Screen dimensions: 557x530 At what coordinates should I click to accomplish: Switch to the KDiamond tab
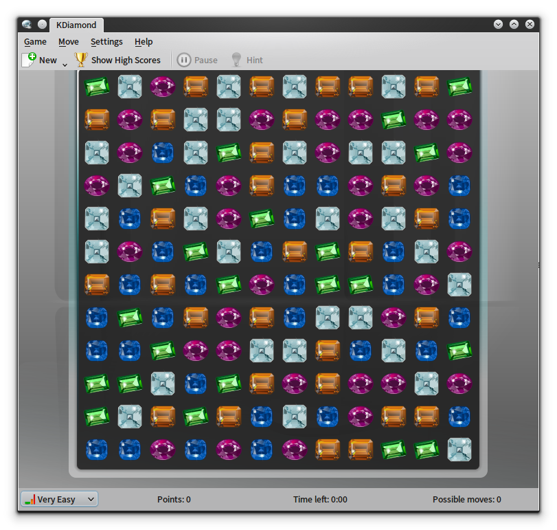[x=76, y=25]
